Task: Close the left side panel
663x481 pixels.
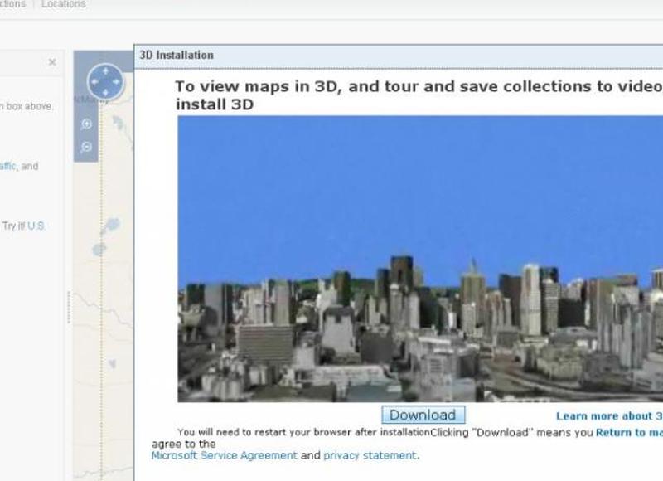Action: coord(52,62)
